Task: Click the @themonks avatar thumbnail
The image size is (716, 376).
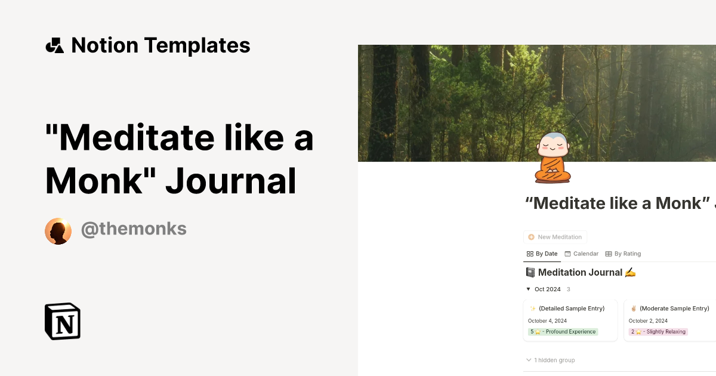Action: (58, 230)
